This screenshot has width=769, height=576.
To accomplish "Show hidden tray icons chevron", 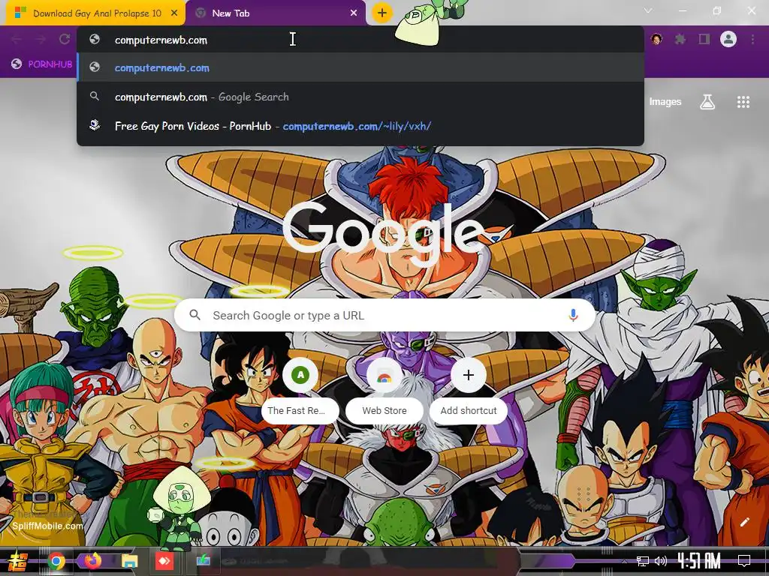I will [624, 561].
